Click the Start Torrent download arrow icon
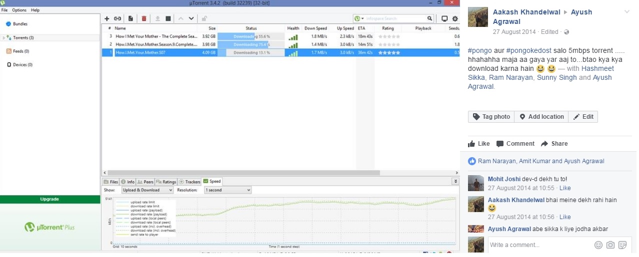 pos(157,19)
